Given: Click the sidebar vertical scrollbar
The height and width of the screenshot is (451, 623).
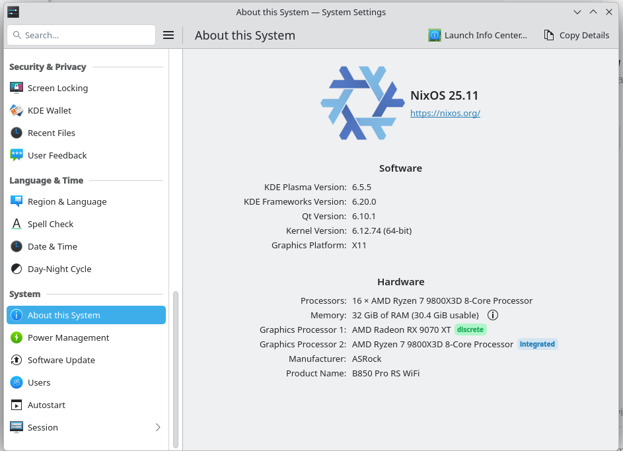Looking at the screenshot, I should (176, 370).
